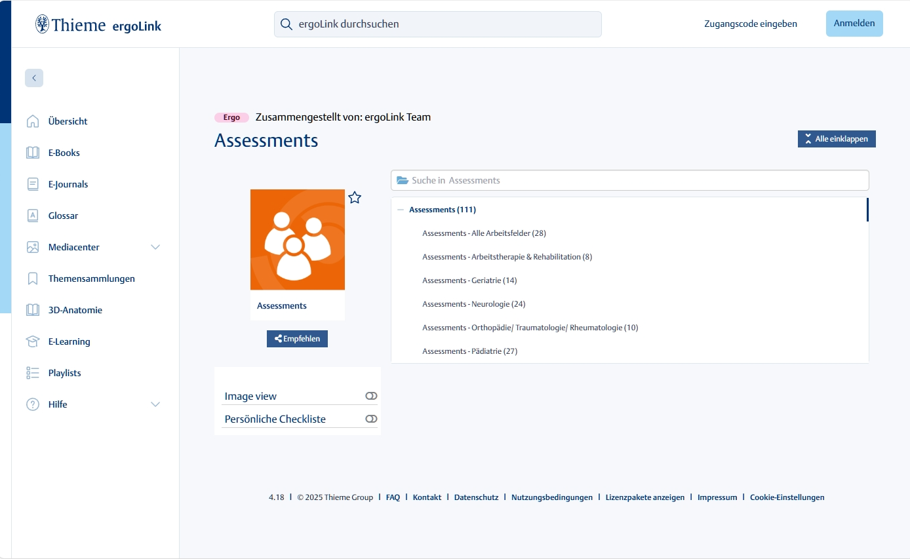Collapse the sidebar with the back arrow
Image resolution: width=910 pixels, height=559 pixels.
tap(34, 78)
